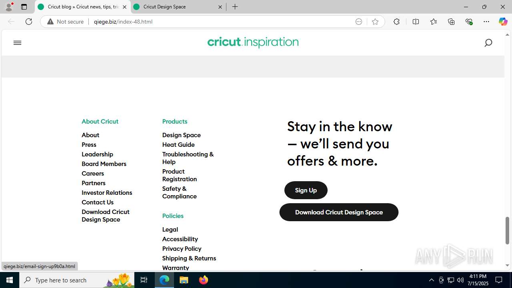Image resolution: width=512 pixels, height=288 pixels.
Task: Launch Firefox from taskbar
Action: tap(203, 280)
